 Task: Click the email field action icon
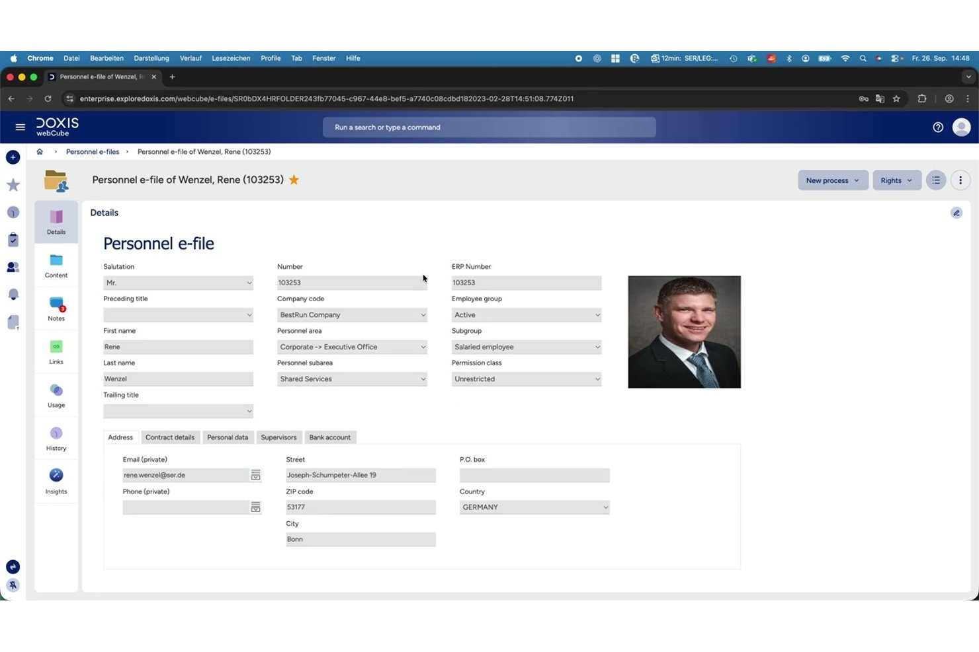[255, 475]
